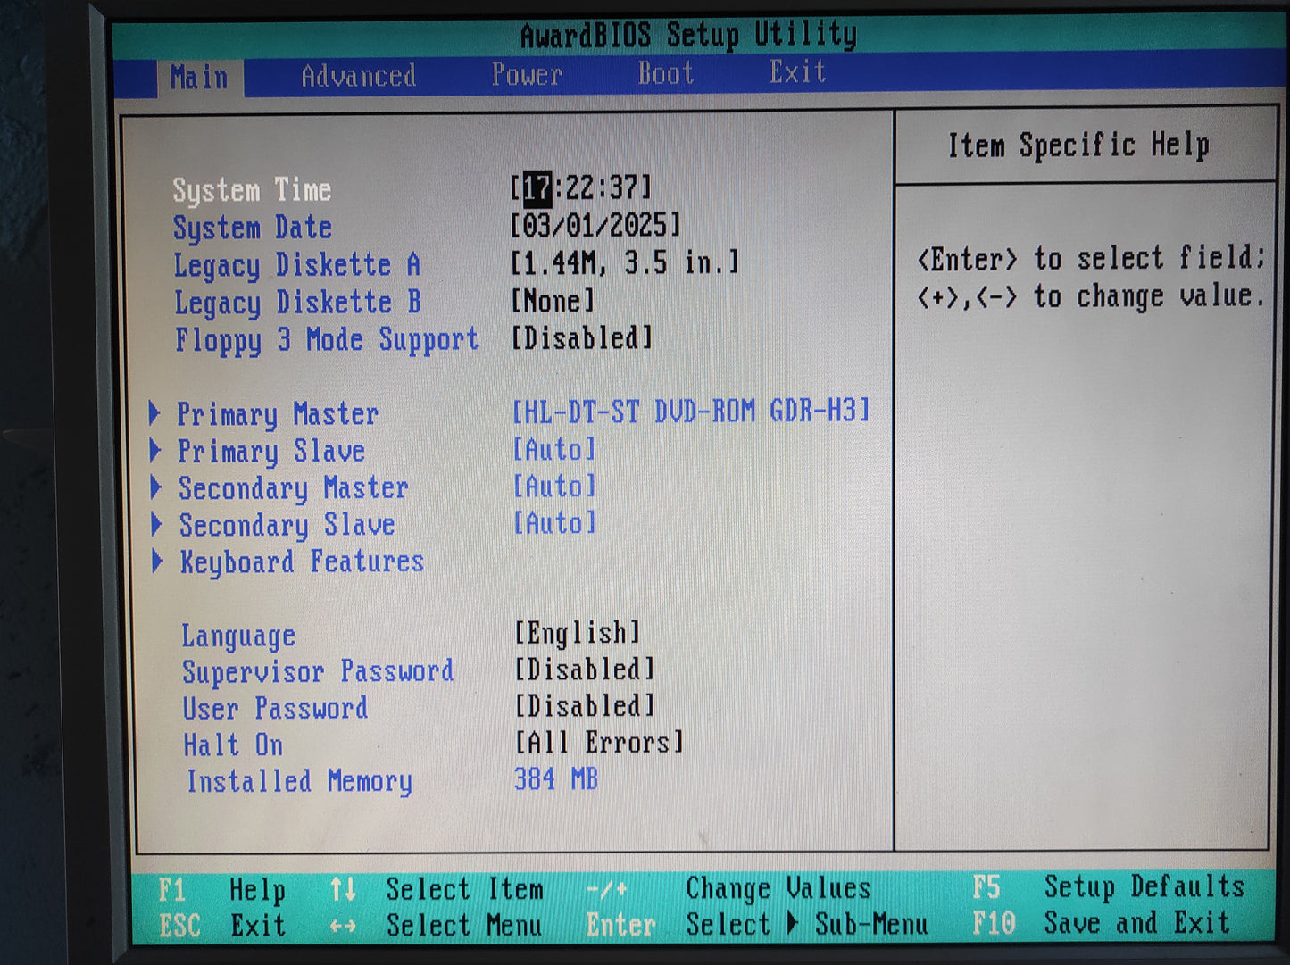Expand the Secondary Master submenu arrow
Screen dimensions: 1290x965
point(156,487)
